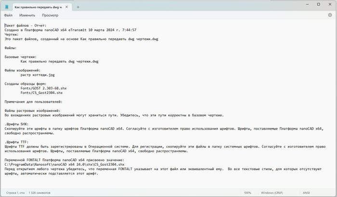Open the Файл menu
337x197 pixels.
tap(8, 15)
